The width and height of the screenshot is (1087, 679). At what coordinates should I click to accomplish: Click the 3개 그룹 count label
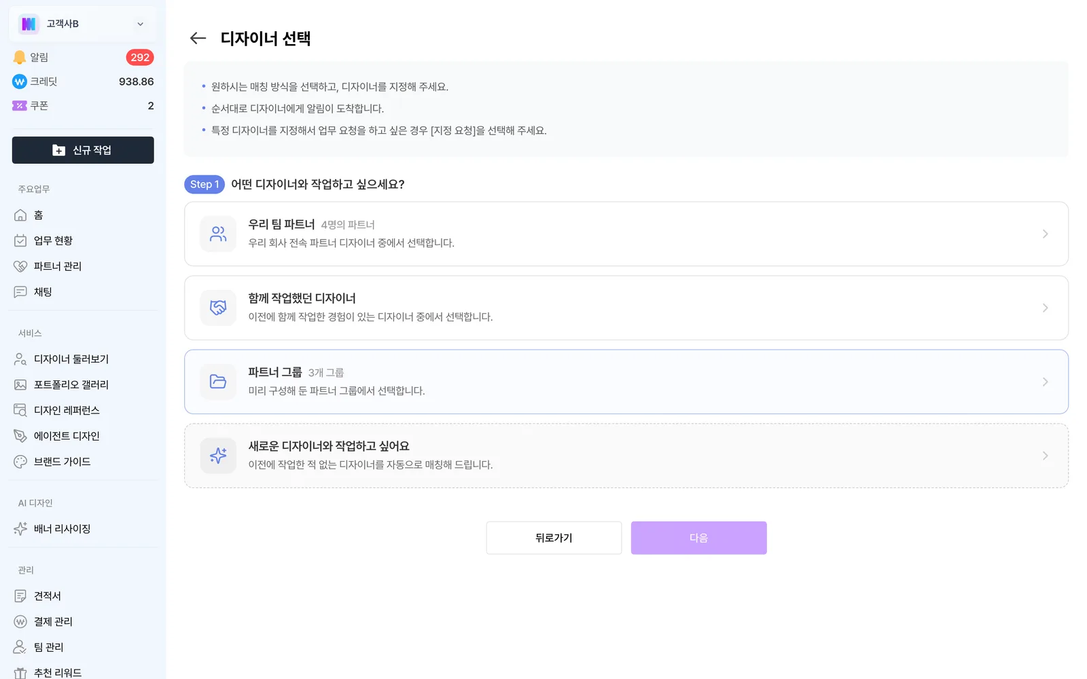(326, 373)
